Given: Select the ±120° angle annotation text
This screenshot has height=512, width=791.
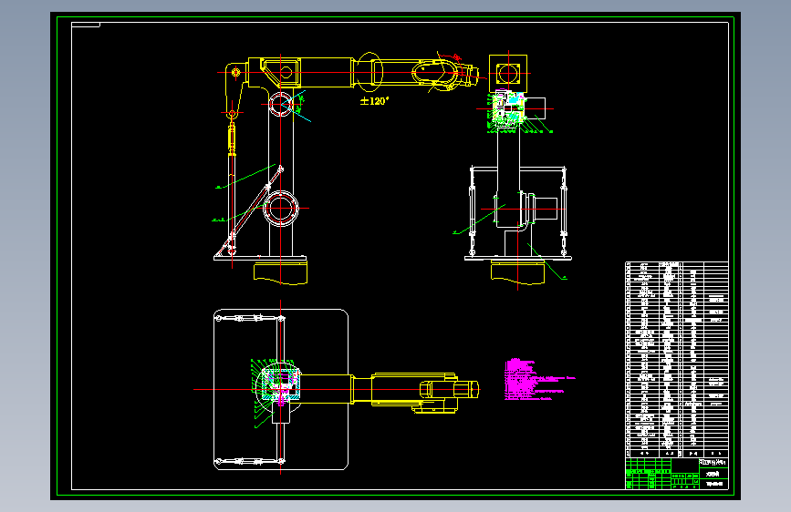Looking at the screenshot, I should click(374, 101).
